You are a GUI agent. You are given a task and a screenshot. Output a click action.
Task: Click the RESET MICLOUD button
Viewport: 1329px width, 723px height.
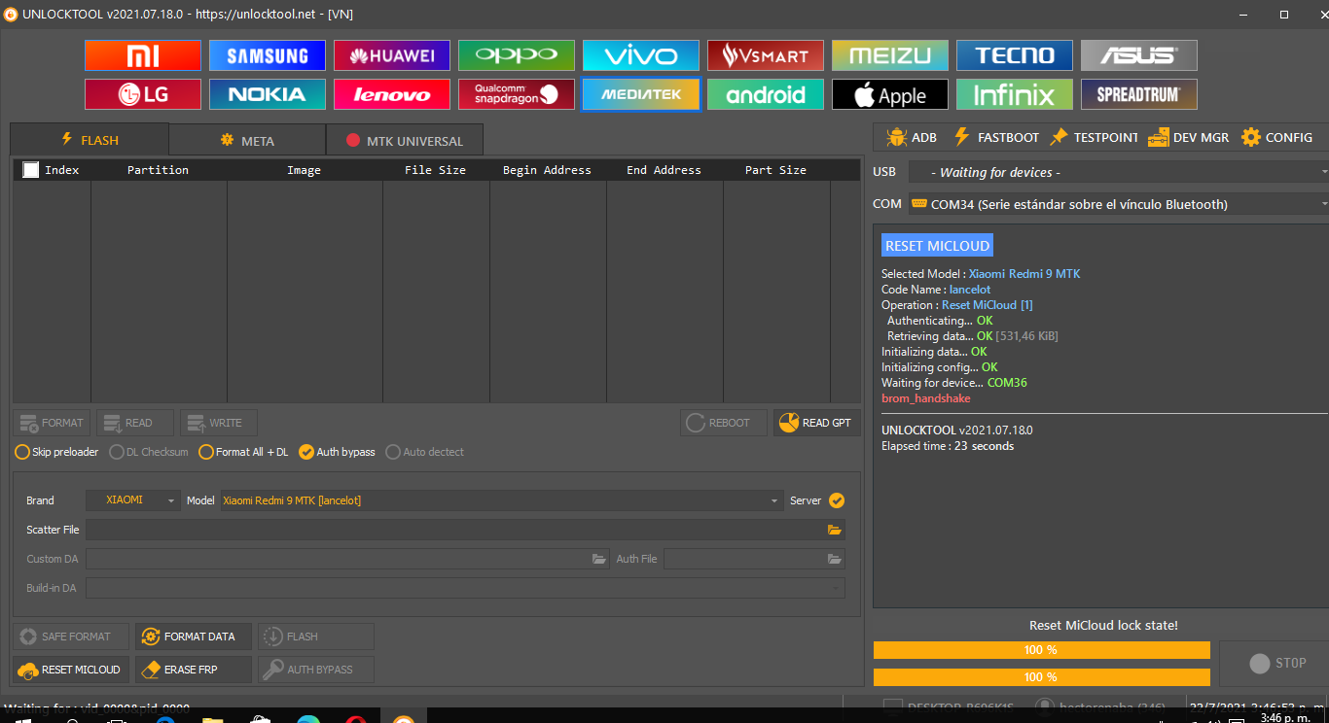pyautogui.click(x=71, y=670)
